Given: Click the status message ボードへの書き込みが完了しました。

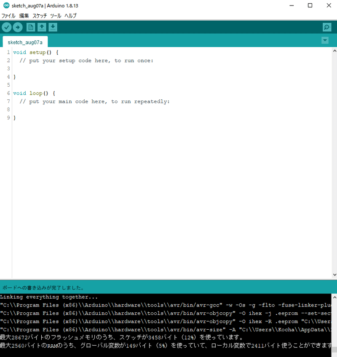Looking at the screenshot, I should 43,288.
